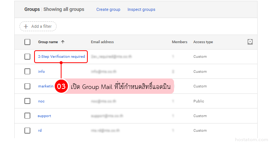
Task: Click Custom access type in support row
Action: pyautogui.click(x=200, y=116)
